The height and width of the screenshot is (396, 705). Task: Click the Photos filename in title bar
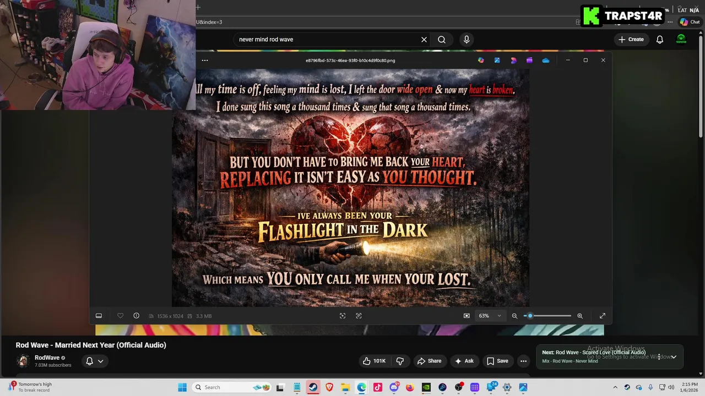pos(350,61)
